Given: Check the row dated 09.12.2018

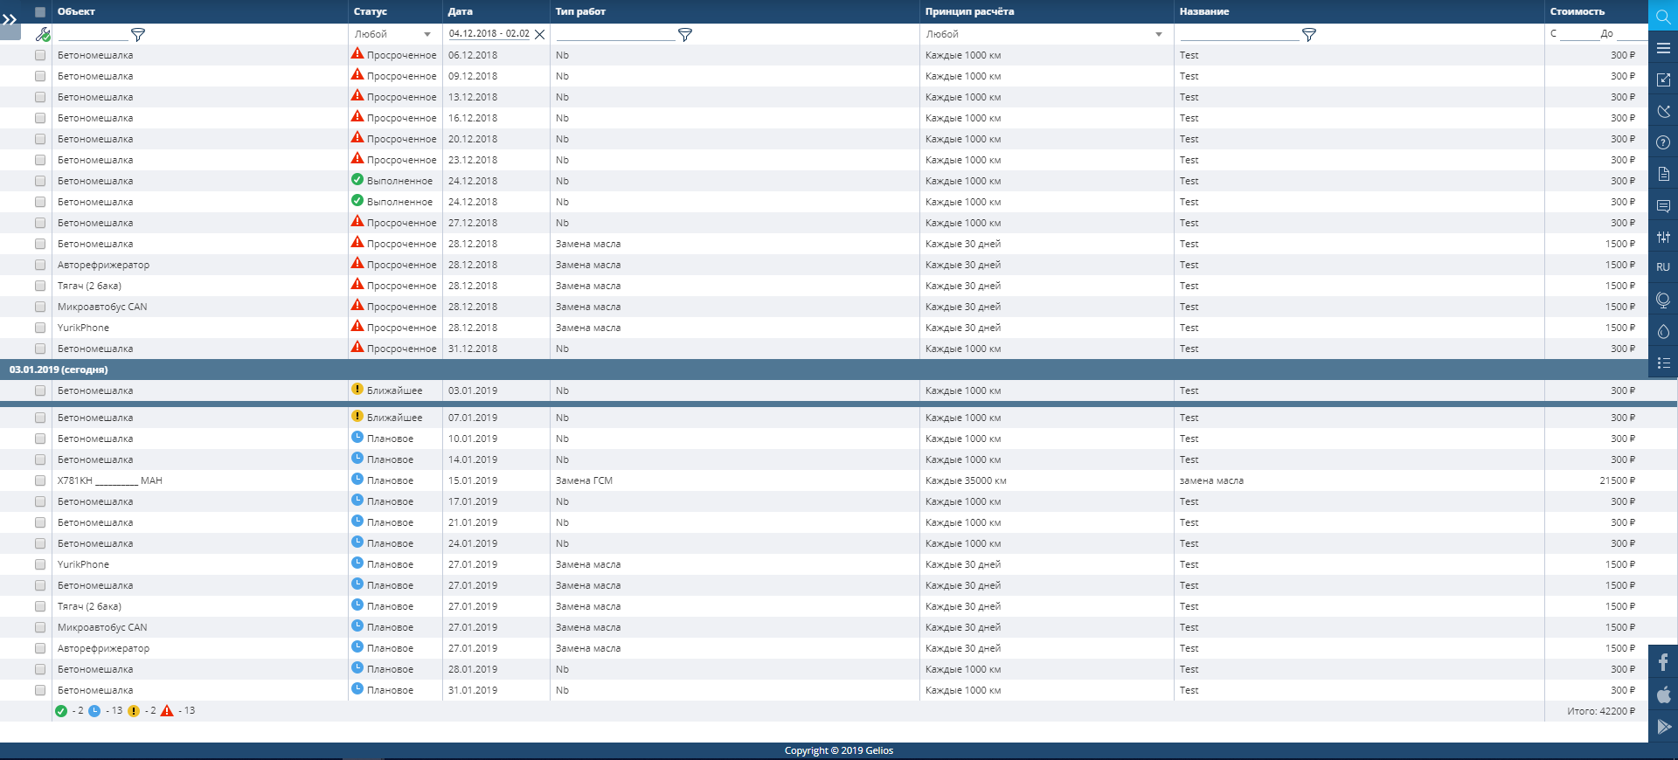Looking at the screenshot, I should [x=40, y=76].
